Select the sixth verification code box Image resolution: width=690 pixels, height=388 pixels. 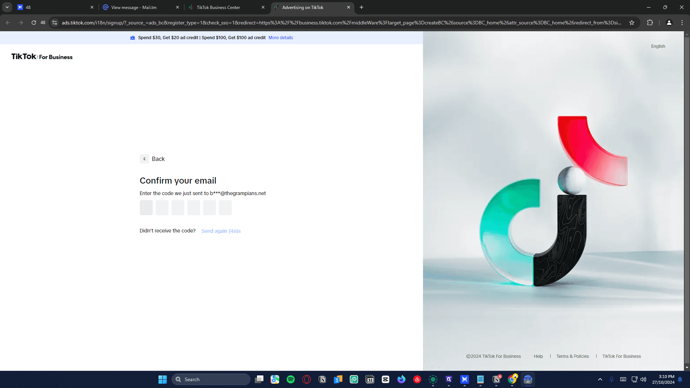[x=225, y=208]
